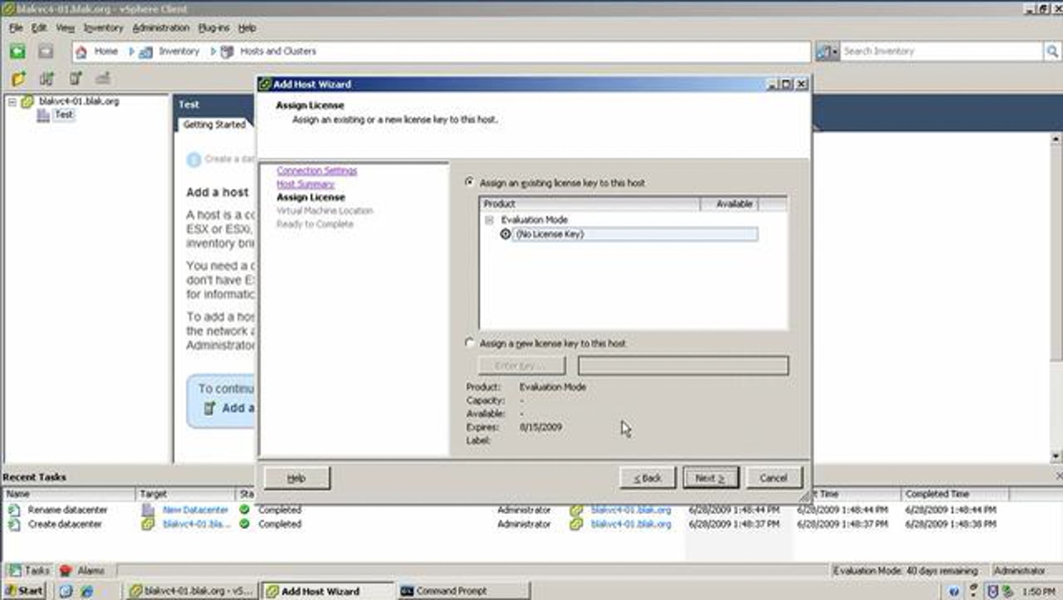
Task: Click the second icon in the inventory toolbar
Action: pyautogui.click(x=47, y=79)
